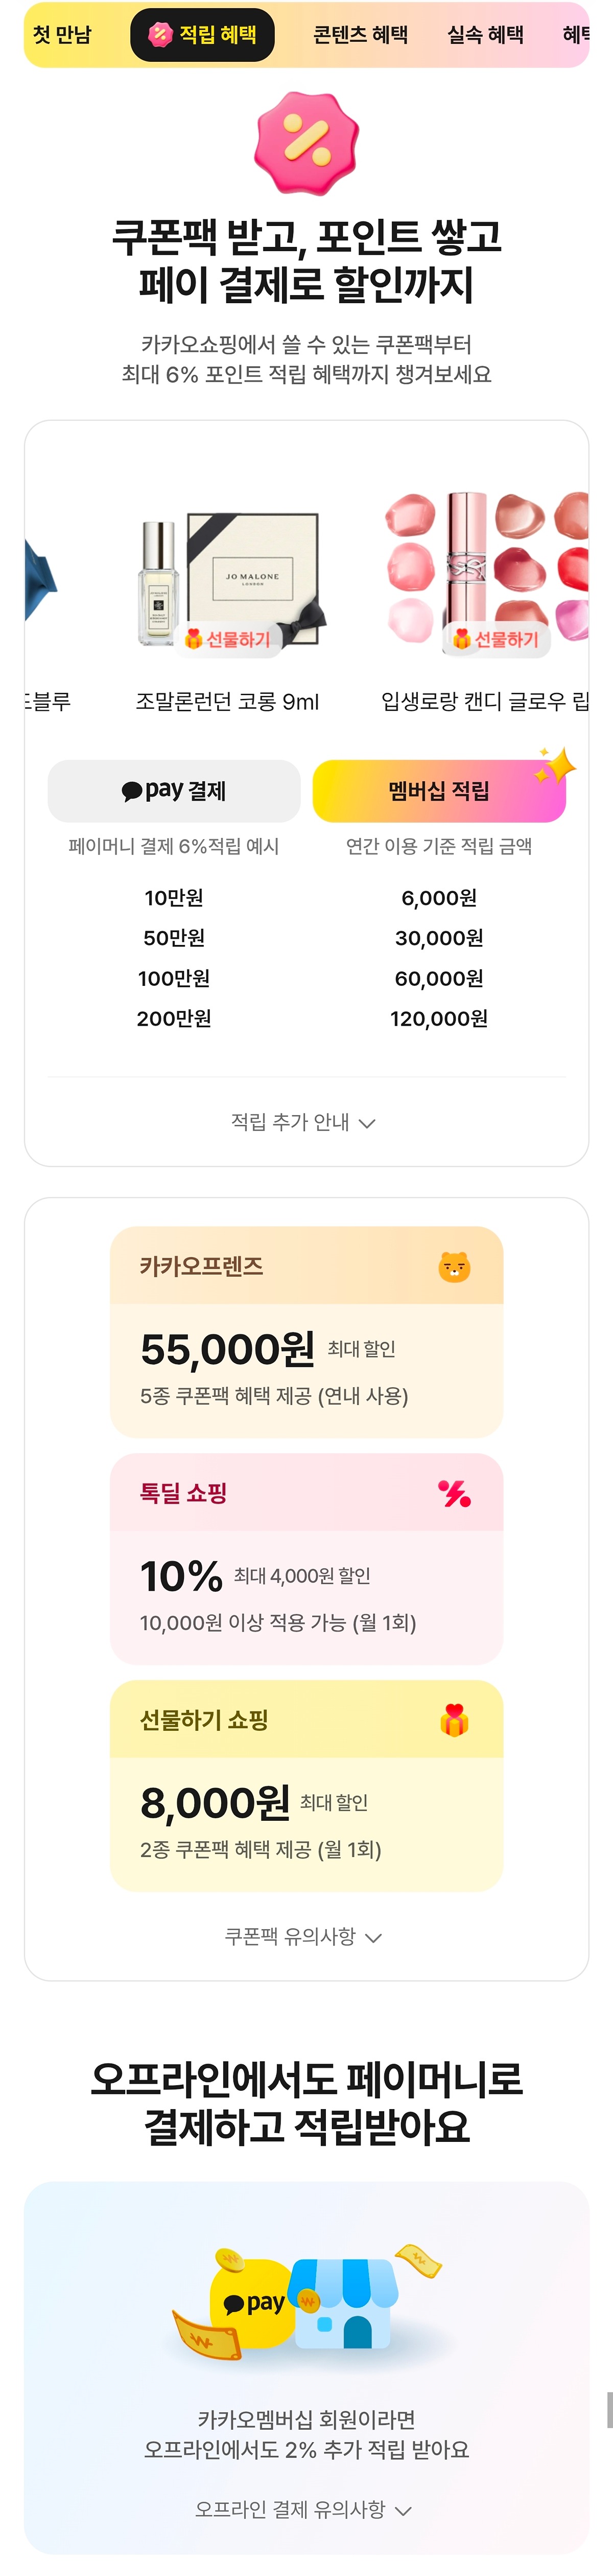Click the 조말론런던 코롱 9ml product thumbnail

click(230, 582)
